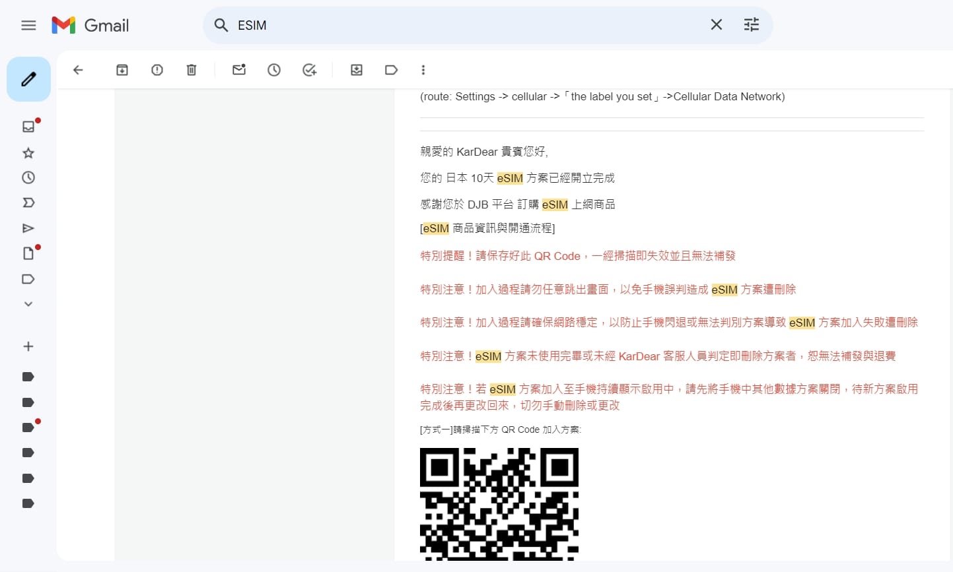Open Important messages
953x572 pixels.
click(x=28, y=203)
